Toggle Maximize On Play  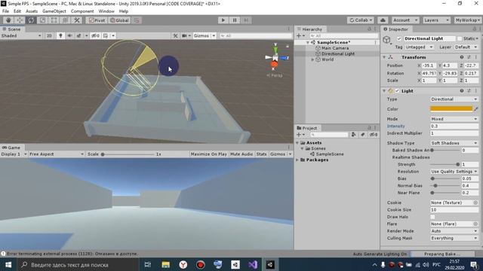[x=208, y=154]
